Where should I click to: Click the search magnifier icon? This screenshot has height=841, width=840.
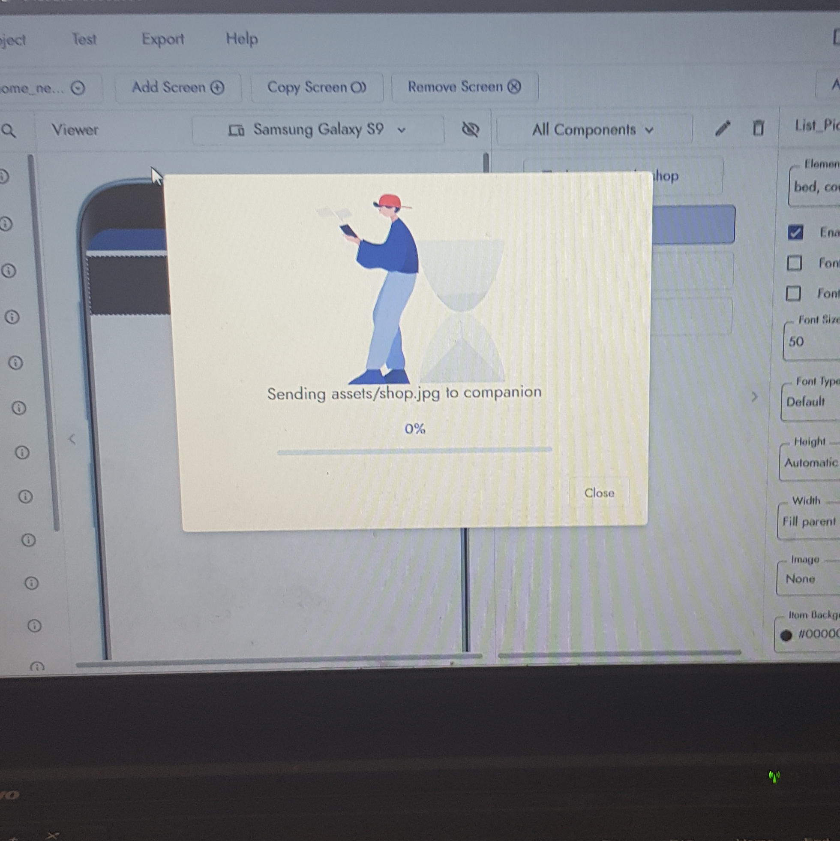[8, 130]
